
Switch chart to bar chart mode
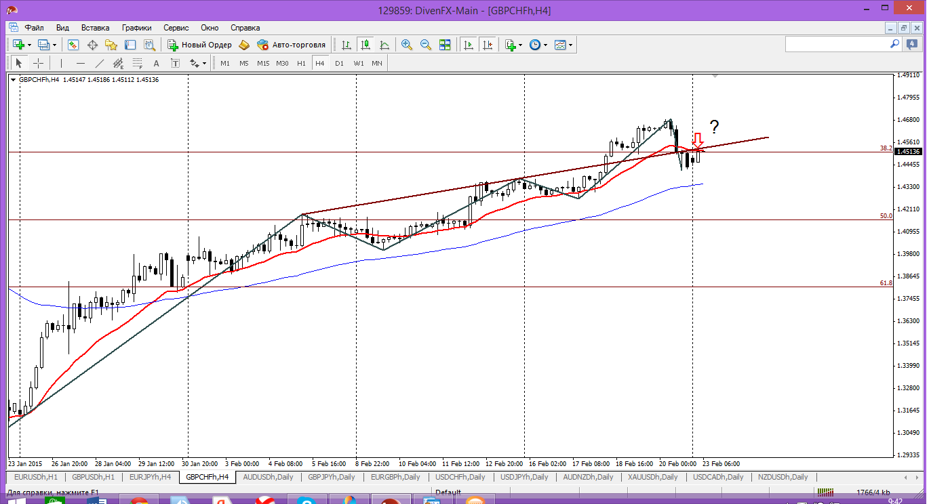(x=347, y=45)
